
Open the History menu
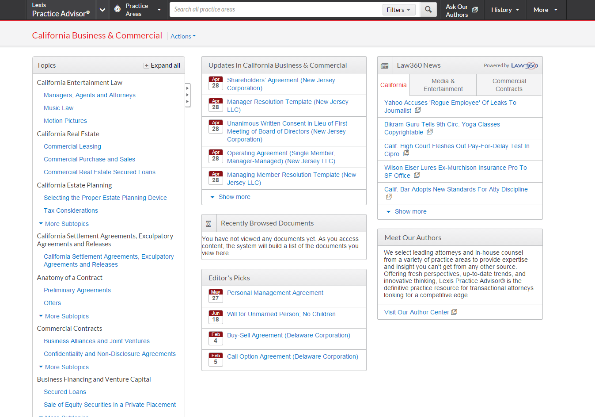[505, 10]
